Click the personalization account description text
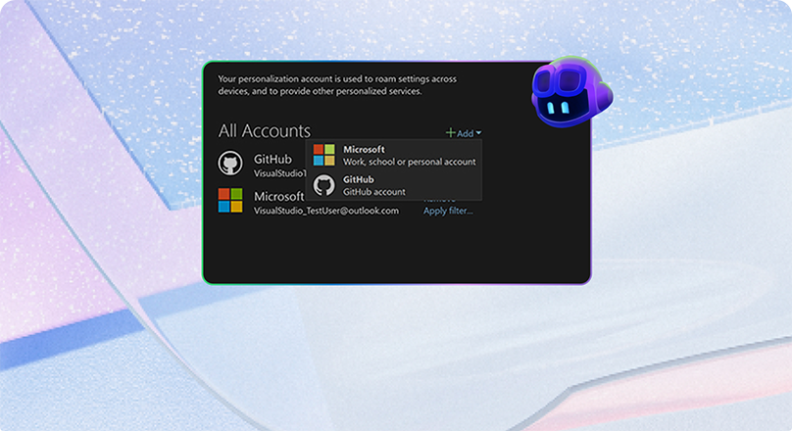Image resolution: width=792 pixels, height=431 pixels. tap(336, 84)
